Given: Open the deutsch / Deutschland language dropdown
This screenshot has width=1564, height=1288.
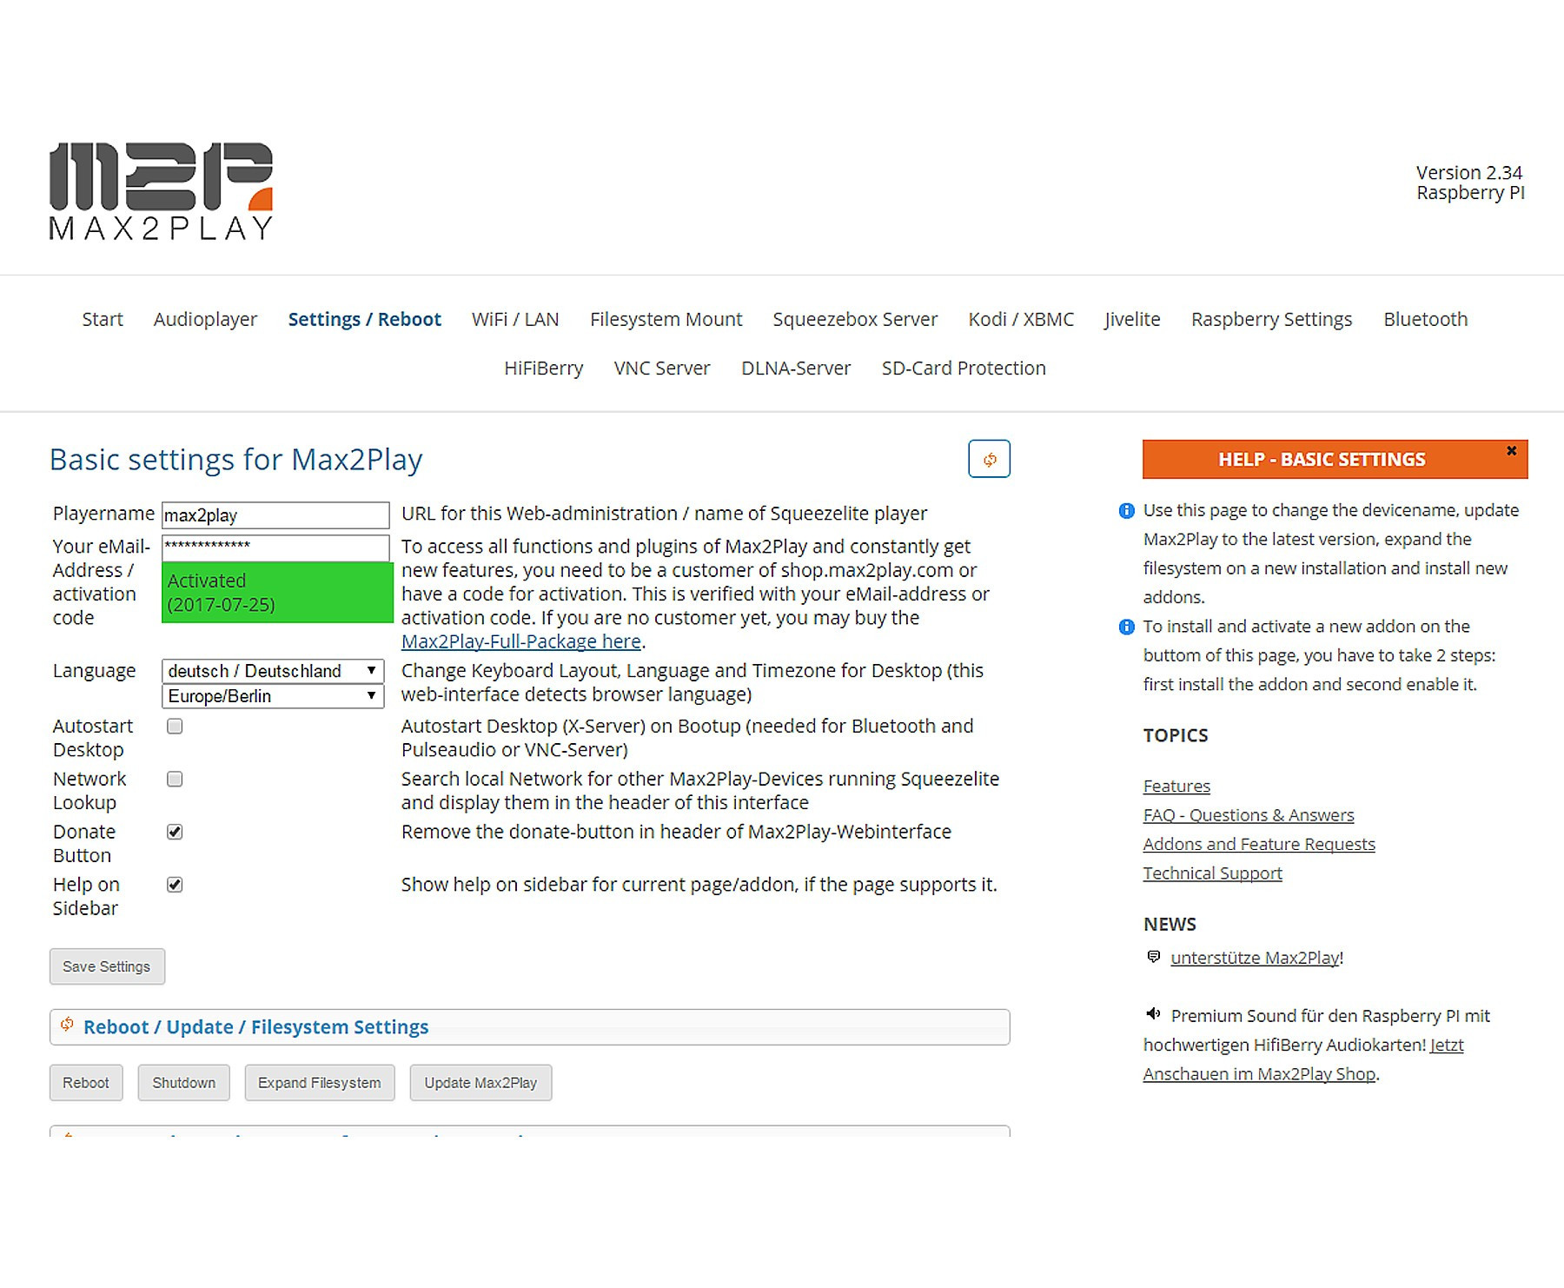Looking at the screenshot, I should click(273, 671).
